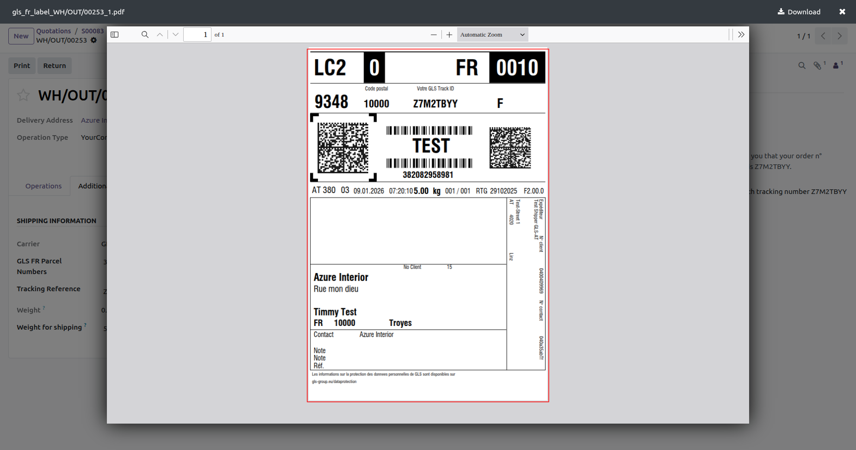Viewport: 856px width, 450px height.
Task: Click the Azure Interior recipient name on label
Action: [341, 277]
